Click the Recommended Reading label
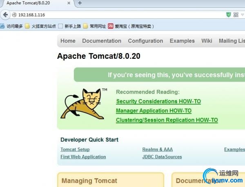The image size is (245, 187). [148, 92]
